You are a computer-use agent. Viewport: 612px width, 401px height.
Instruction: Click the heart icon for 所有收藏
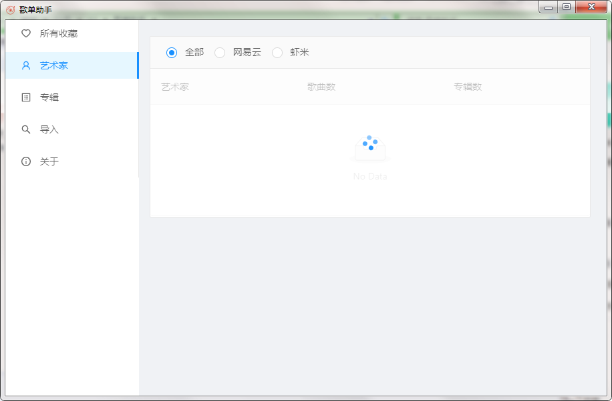coord(26,33)
